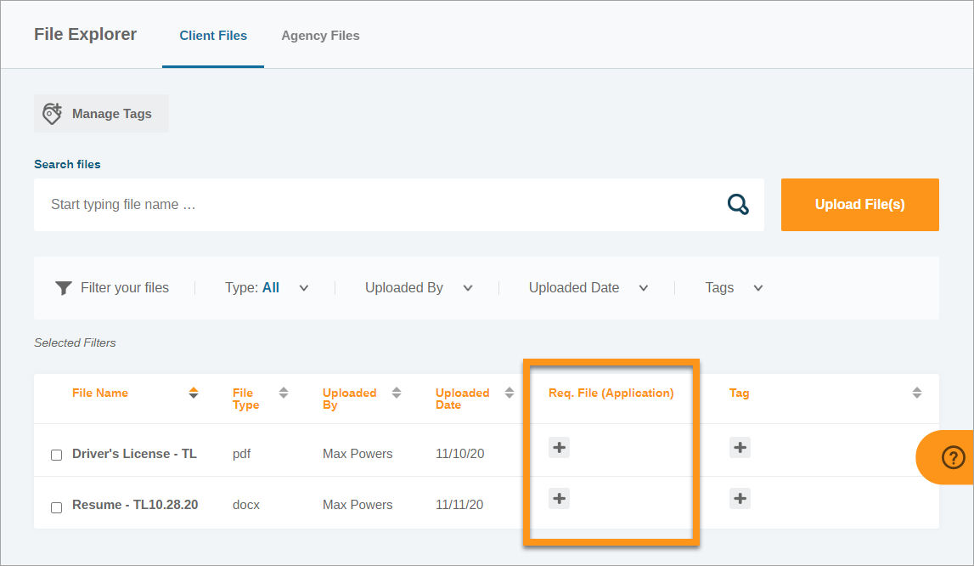Sort by File Name column arrows

click(x=194, y=393)
